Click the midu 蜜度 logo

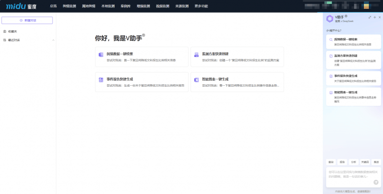(x=21, y=6)
